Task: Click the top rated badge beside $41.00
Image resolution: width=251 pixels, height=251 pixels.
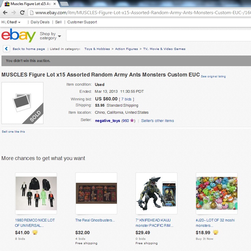Action: (x=35, y=232)
